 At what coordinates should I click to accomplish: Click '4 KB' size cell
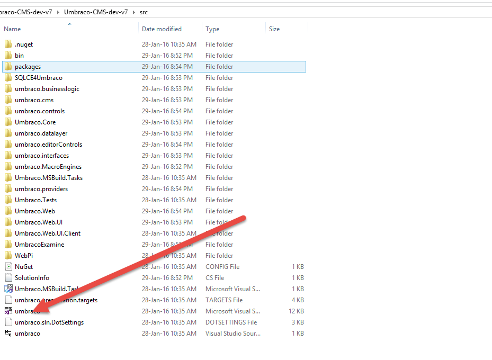pyautogui.click(x=298, y=300)
